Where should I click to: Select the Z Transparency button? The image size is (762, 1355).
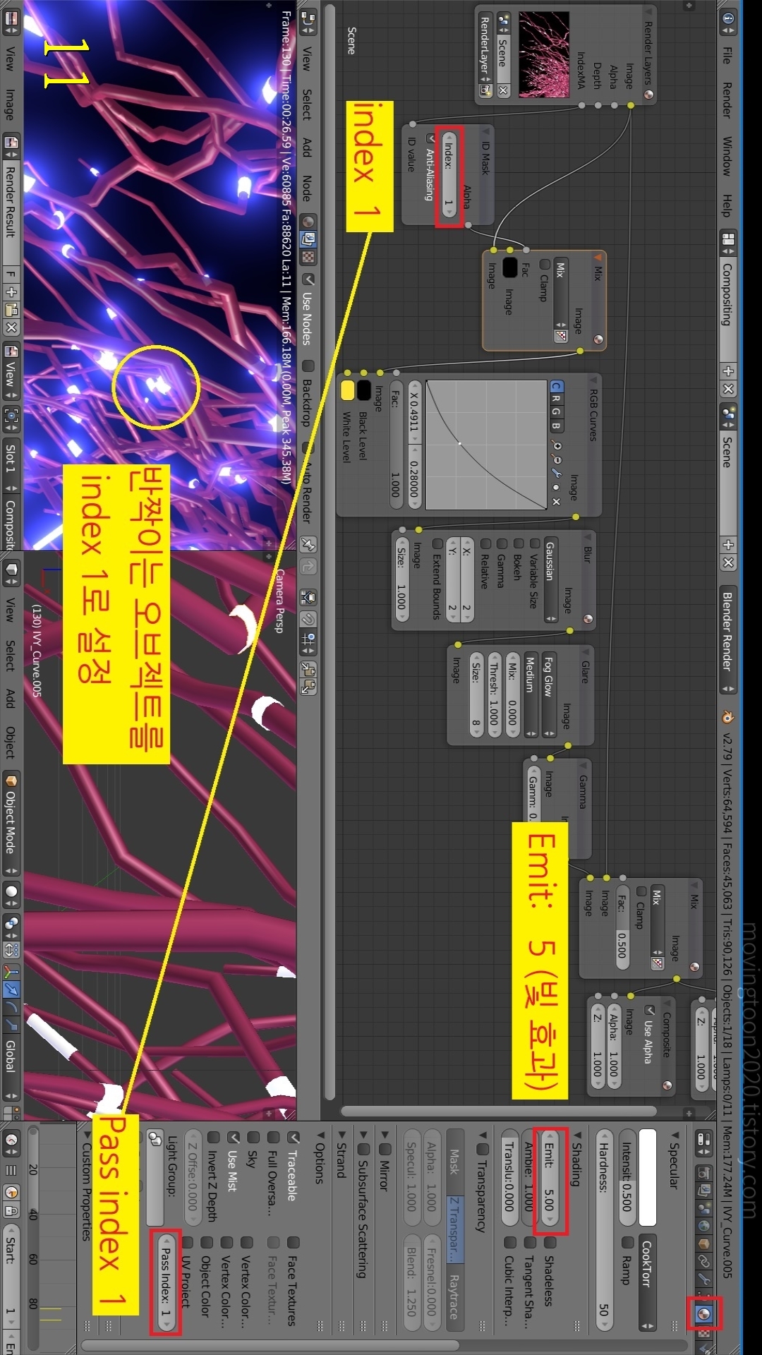(454, 1229)
